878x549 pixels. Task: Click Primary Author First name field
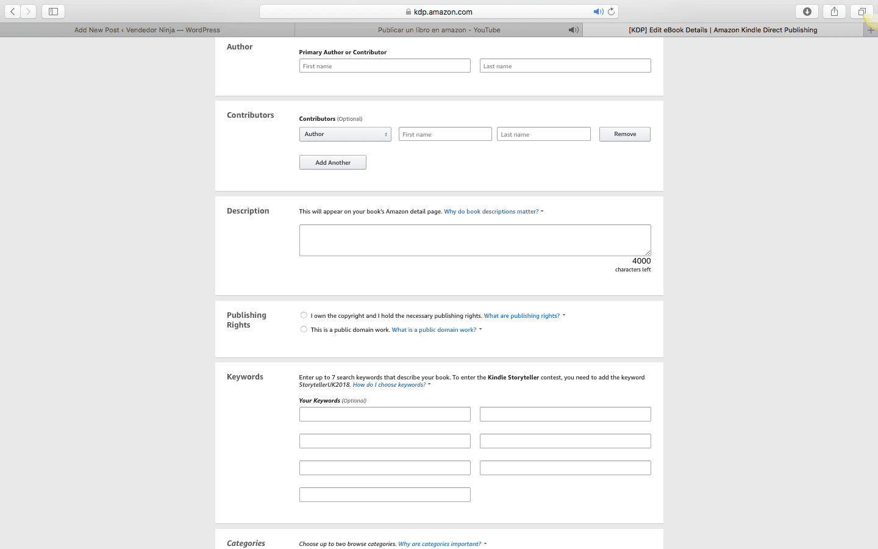pyautogui.click(x=385, y=66)
